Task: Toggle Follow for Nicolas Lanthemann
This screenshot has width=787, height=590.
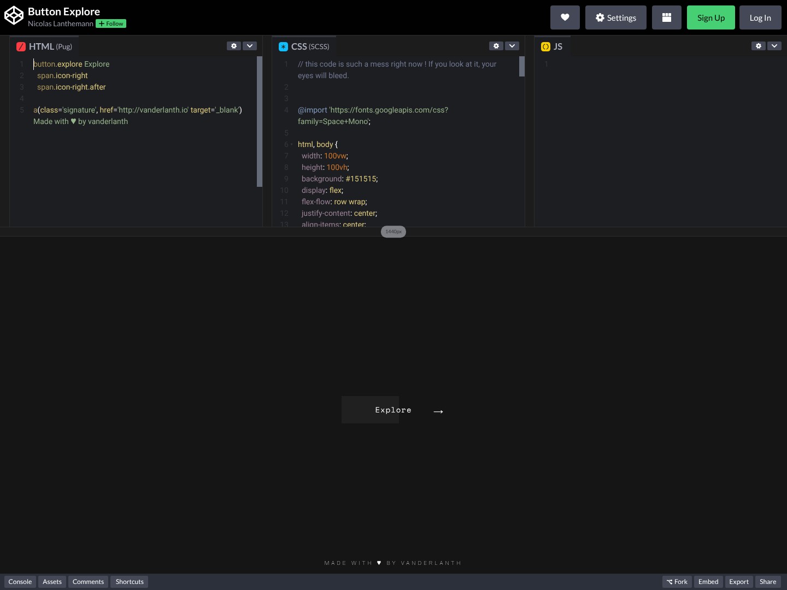Action: 111,23
